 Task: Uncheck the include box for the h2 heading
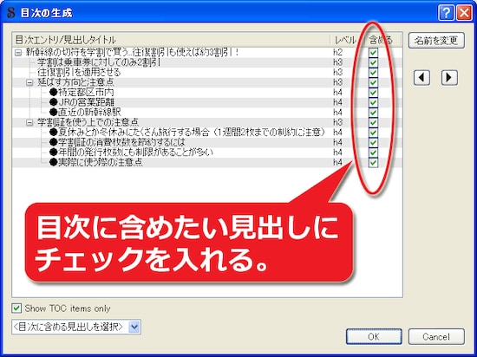(x=373, y=52)
